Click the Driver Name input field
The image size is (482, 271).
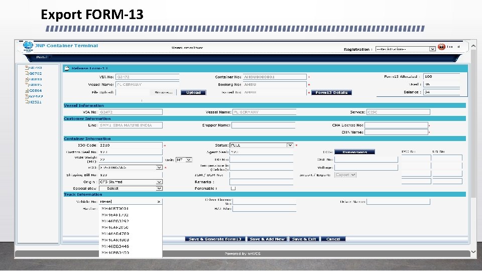pyautogui.click(x=398, y=202)
